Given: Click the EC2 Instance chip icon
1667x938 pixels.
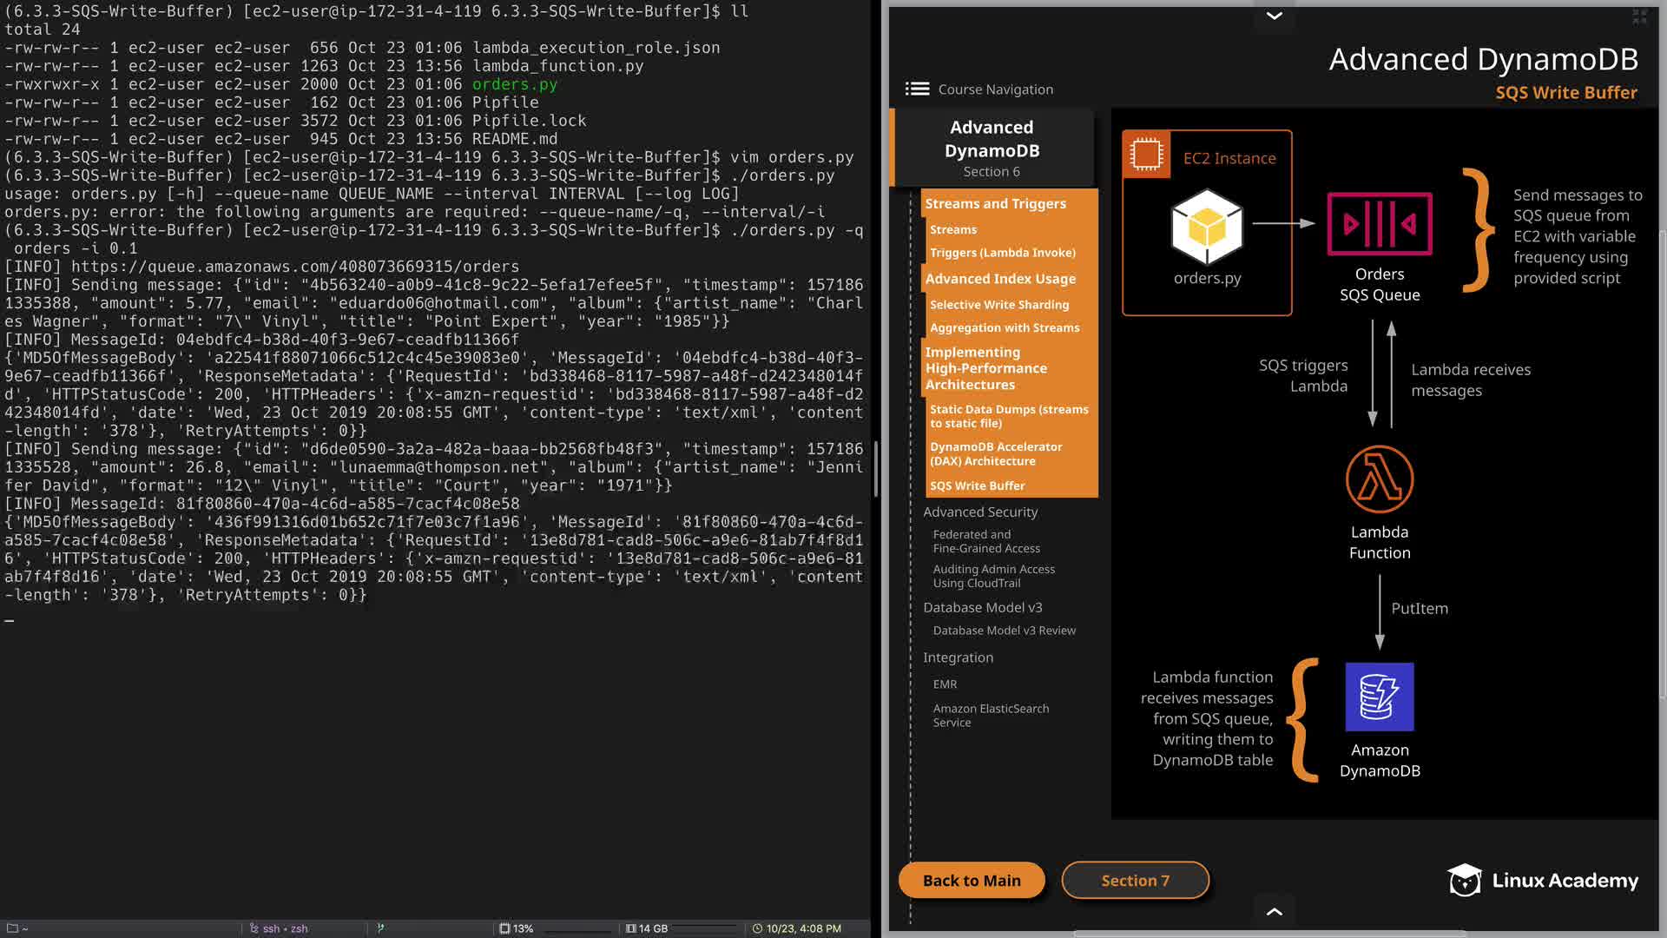Looking at the screenshot, I should coord(1146,155).
